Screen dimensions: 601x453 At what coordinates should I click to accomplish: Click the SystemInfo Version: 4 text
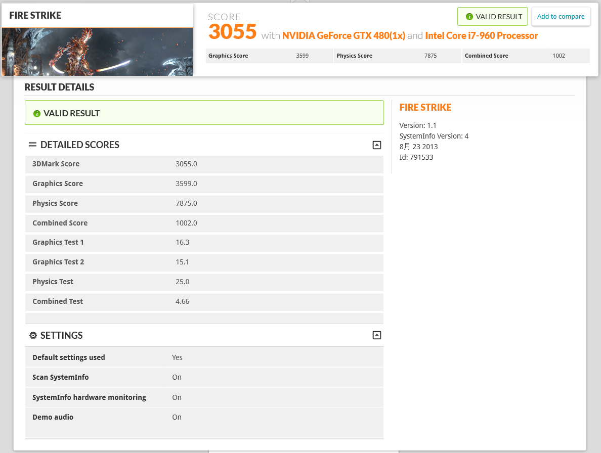click(434, 137)
